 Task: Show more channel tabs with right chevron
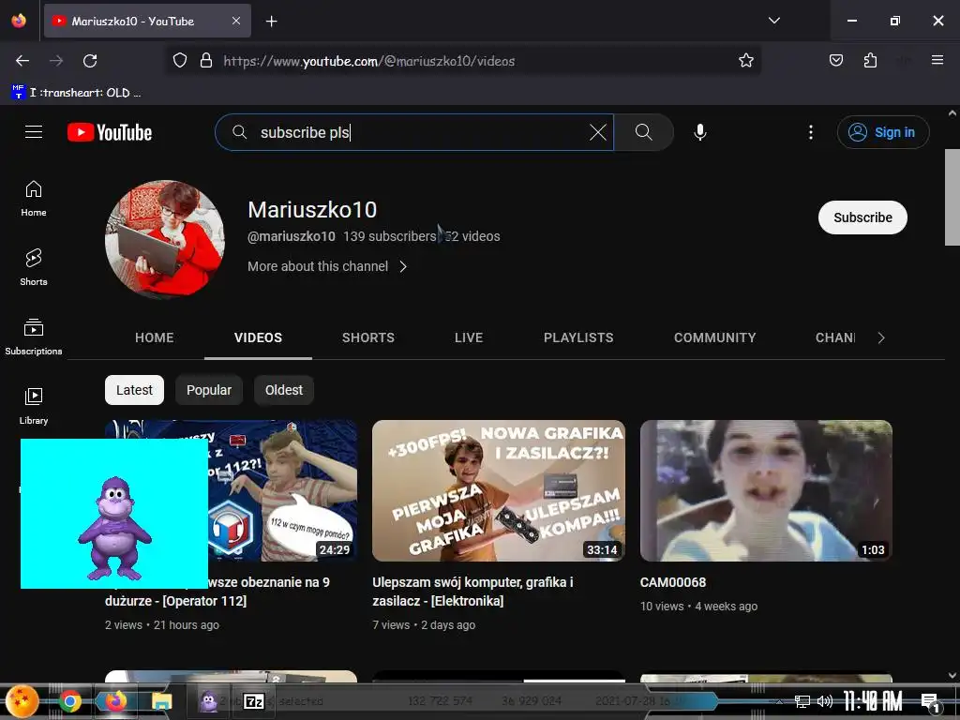click(x=881, y=337)
